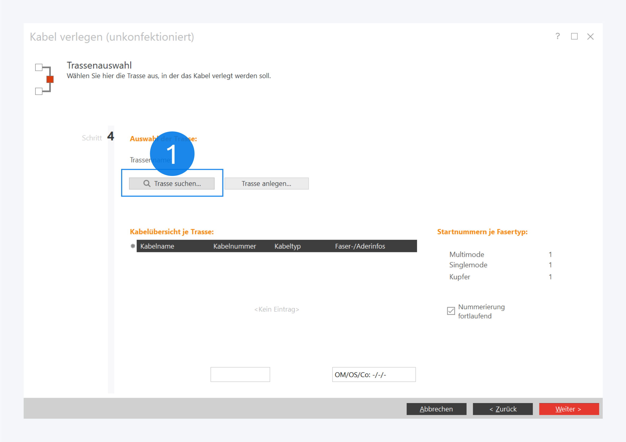
Task: Maximize the Kabel verlegen dialog
Action: [574, 36]
